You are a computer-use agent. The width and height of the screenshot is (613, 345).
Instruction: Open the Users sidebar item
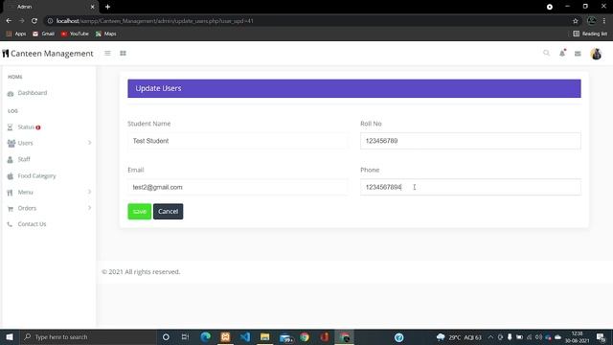(26, 143)
